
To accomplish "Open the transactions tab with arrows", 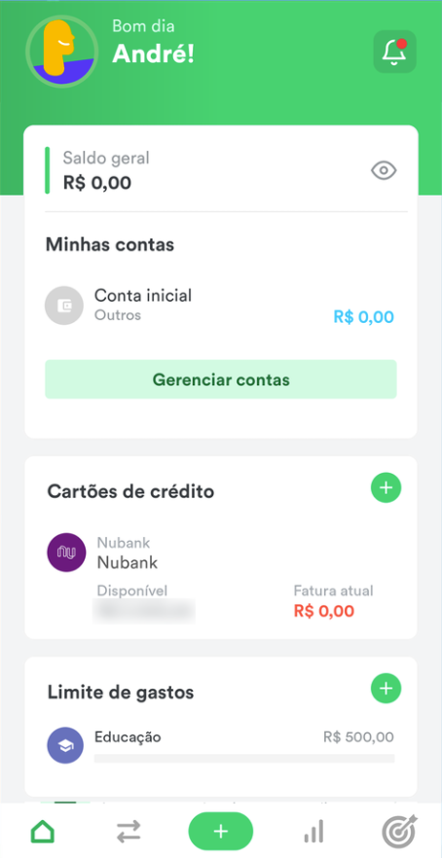I will [129, 833].
